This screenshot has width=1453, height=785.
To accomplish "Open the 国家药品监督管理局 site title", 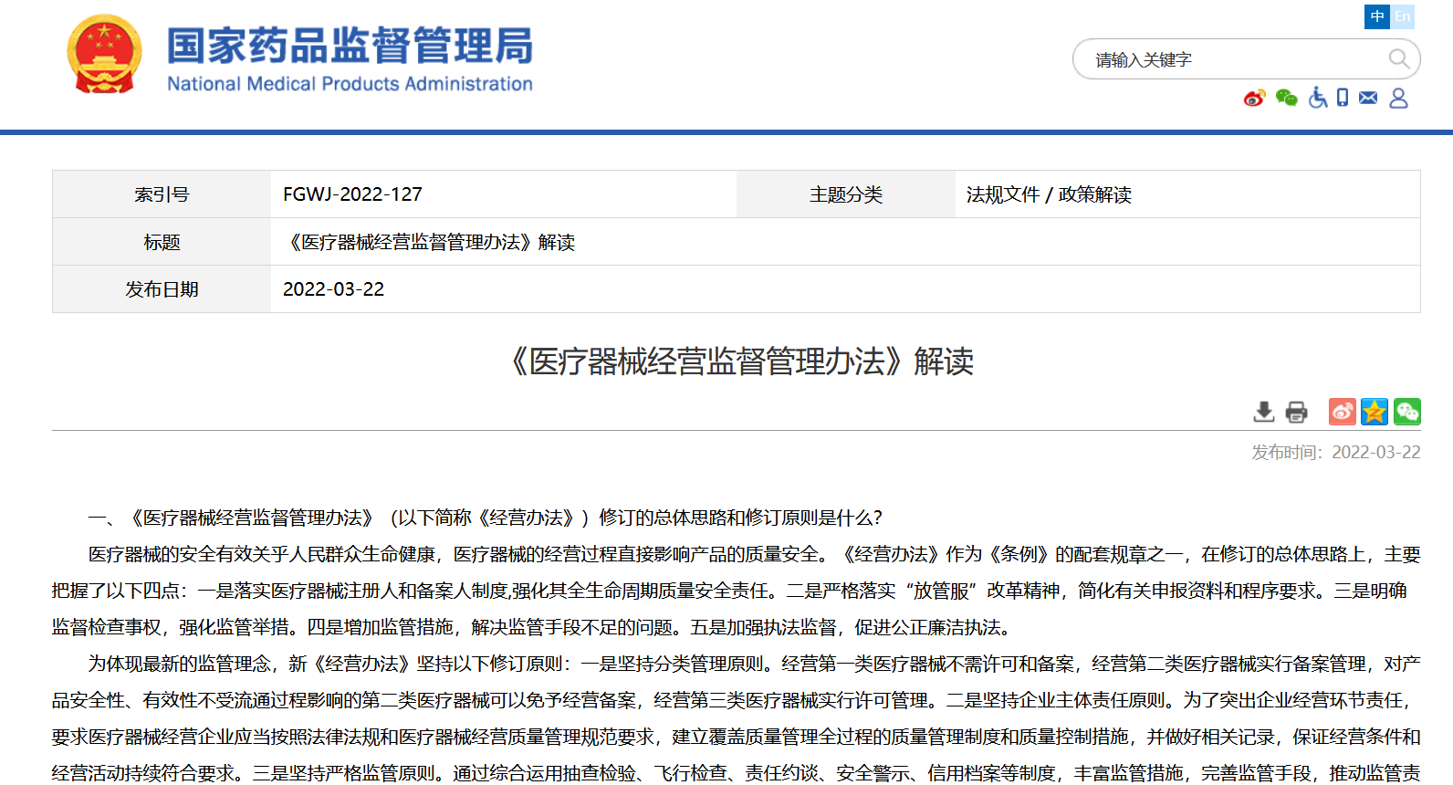I will point(350,58).
